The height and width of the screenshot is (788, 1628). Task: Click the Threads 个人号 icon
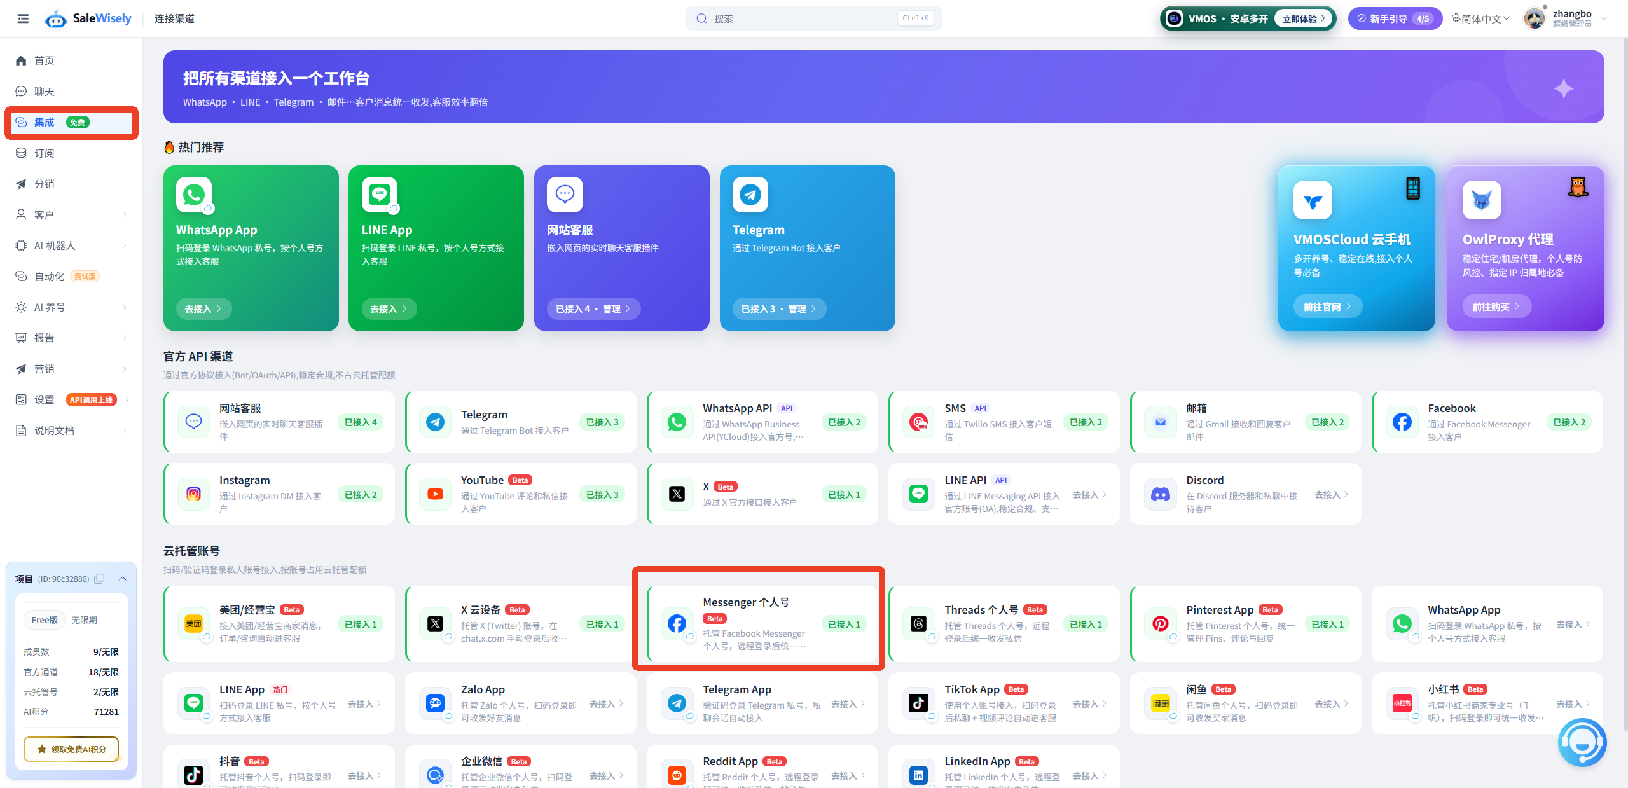pos(918,624)
